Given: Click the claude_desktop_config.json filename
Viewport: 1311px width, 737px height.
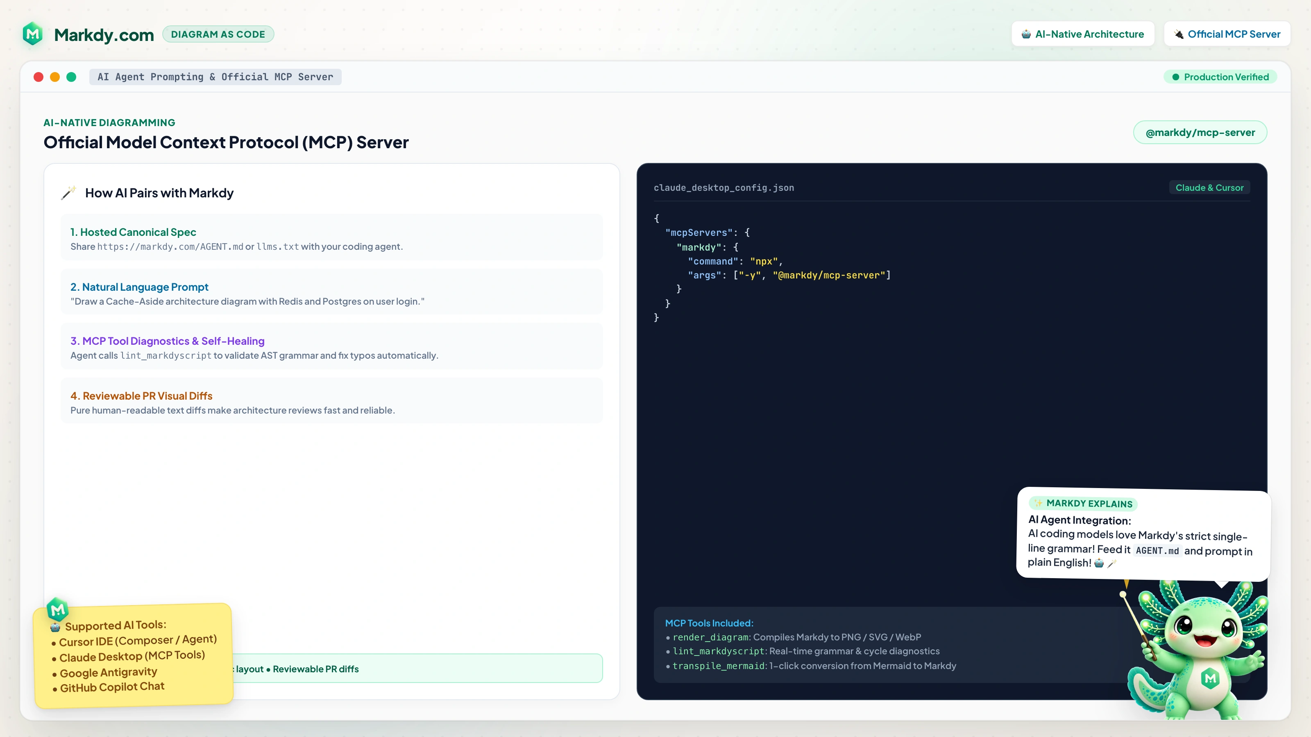Looking at the screenshot, I should coord(724,188).
